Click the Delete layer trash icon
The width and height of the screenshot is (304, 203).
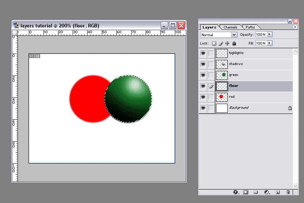(x=288, y=192)
